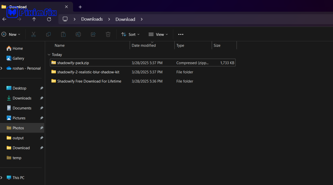Click the Paste clipboard icon
This screenshot has height=185, width=333.
coord(63,34)
